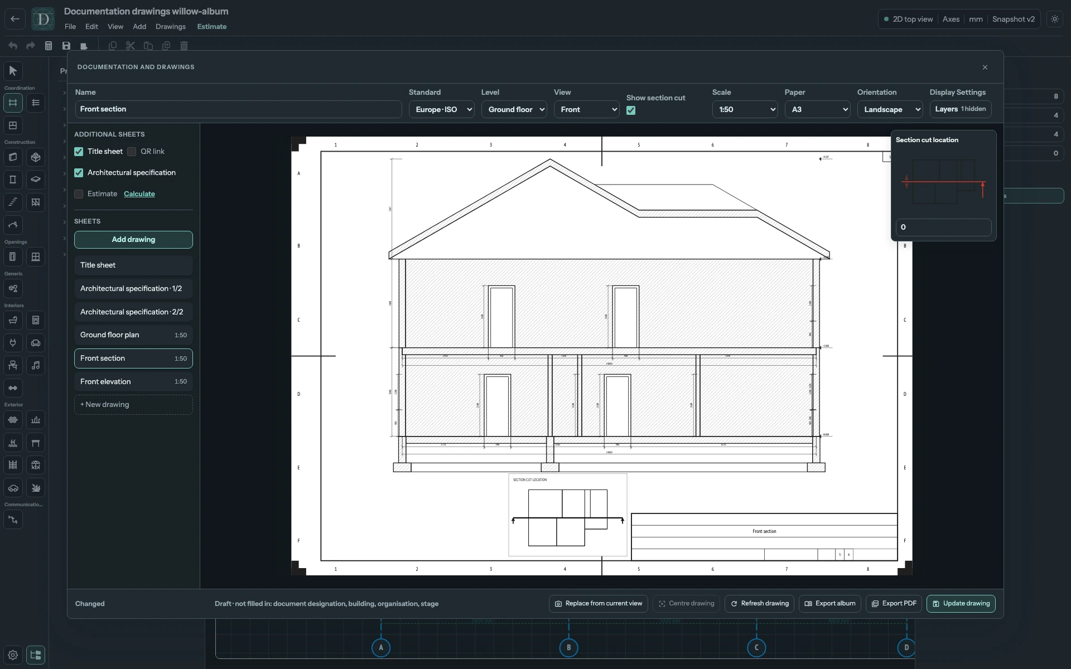Enable the Estimate checkbox
This screenshot has width=1071, height=669.
click(x=79, y=194)
